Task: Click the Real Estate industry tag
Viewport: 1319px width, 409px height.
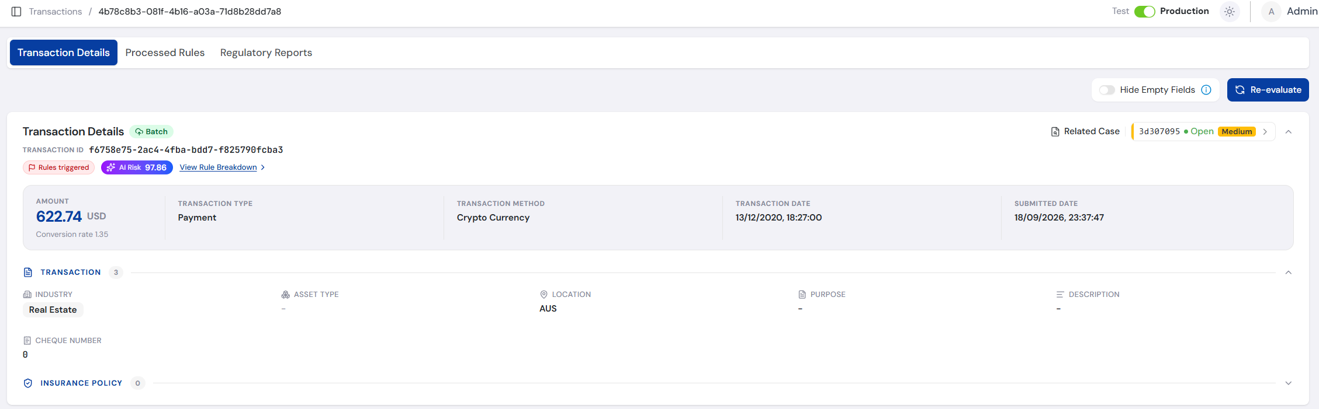Action: pos(53,310)
